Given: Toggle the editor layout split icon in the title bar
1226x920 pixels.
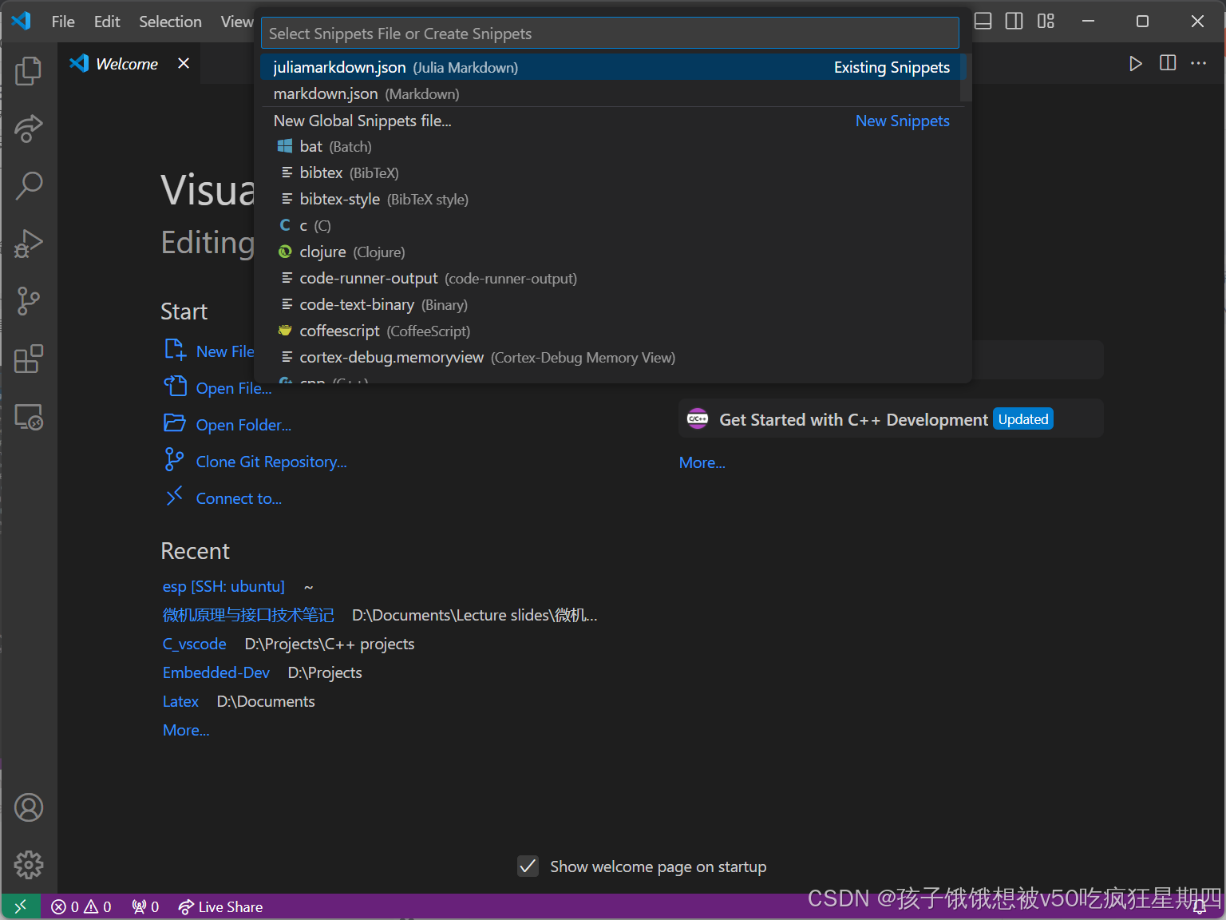Looking at the screenshot, I should point(1014,22).
